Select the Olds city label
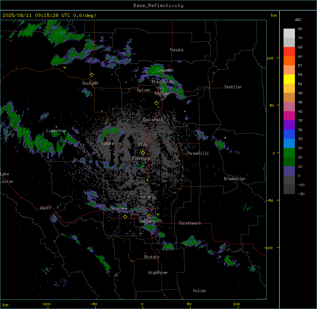Image resolution: width=317 pixels, height=309 pixels. click(143, 145)
